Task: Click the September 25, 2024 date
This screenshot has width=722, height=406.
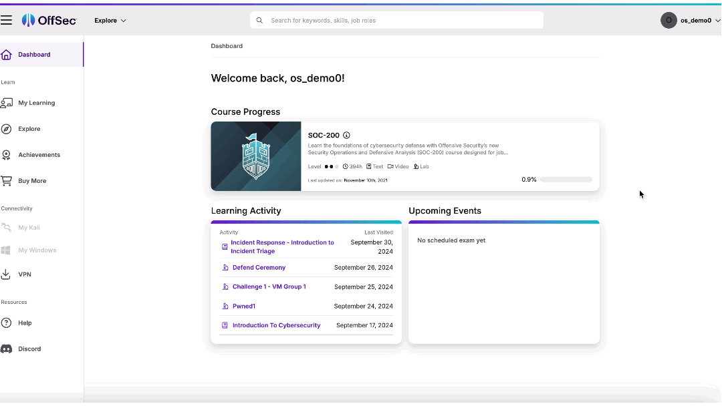Action: (363, 287)
